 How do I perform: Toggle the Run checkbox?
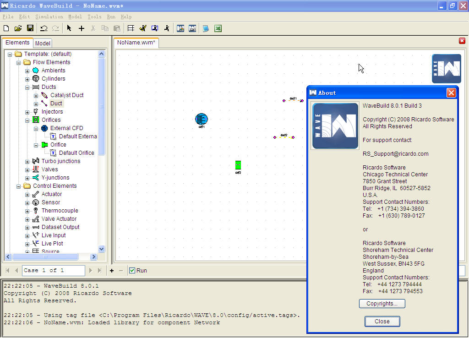pyautogui.click(x=132, y=270)
